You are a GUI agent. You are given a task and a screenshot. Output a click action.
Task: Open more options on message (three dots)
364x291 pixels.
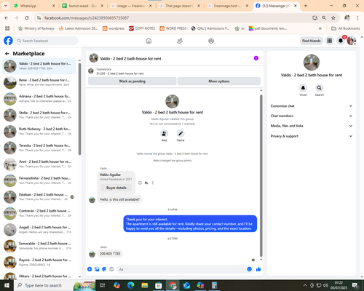click(153, 183)
